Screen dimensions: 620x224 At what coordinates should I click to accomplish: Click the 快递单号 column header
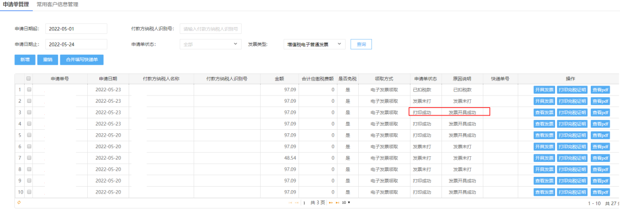click(500, 79)
